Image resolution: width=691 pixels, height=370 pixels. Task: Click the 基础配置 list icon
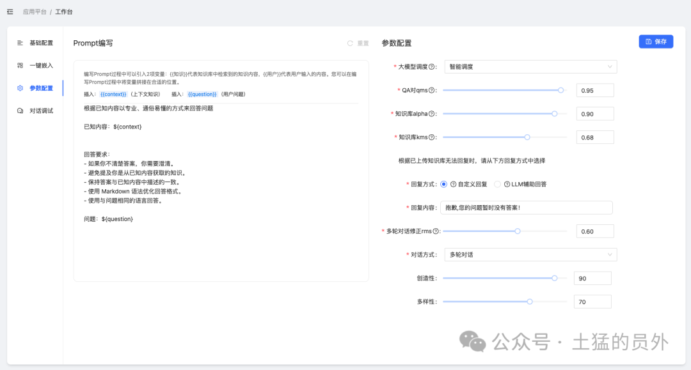(x=20, y=43)
